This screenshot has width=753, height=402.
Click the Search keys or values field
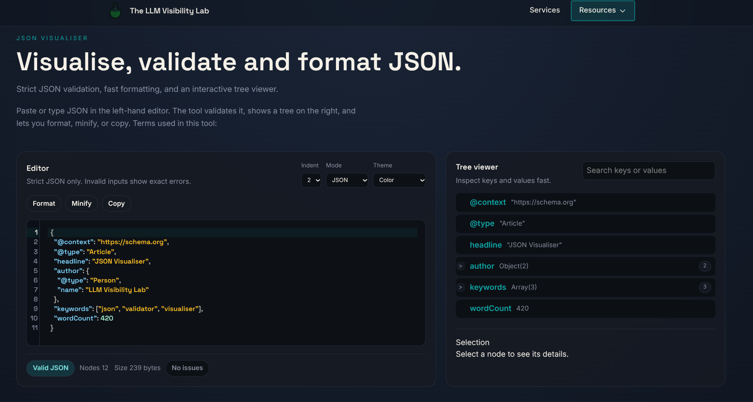(x=649, y=170)
